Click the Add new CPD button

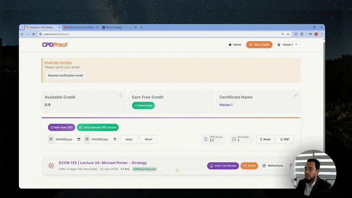[x=61, y=127]
